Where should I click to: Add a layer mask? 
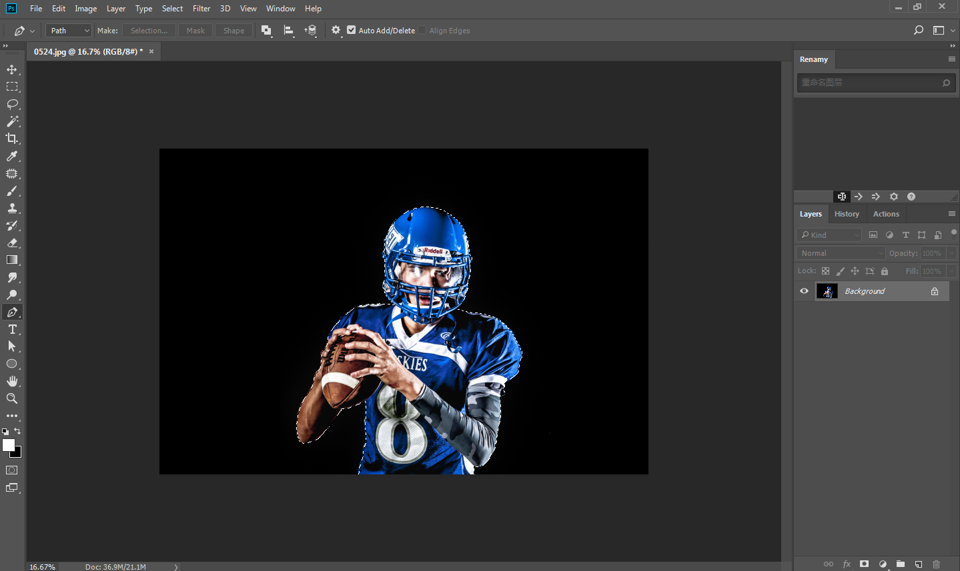coord(865,564)
